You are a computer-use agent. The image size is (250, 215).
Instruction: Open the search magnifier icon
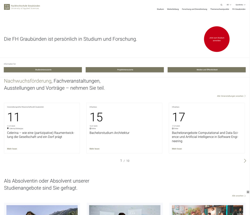221,5
